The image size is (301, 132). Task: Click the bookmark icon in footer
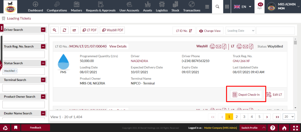pyautogui.click(x=16, y=128)
